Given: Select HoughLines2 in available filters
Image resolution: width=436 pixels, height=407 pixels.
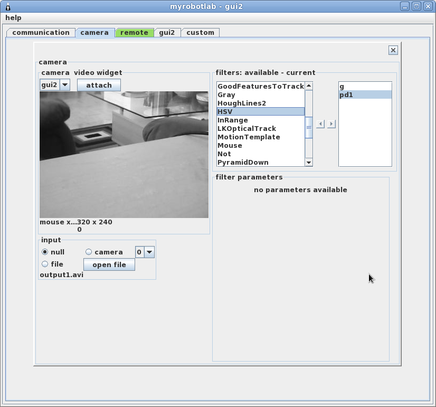Looking at the screenshot, I should pyautogui.click(x=261, y=103).
